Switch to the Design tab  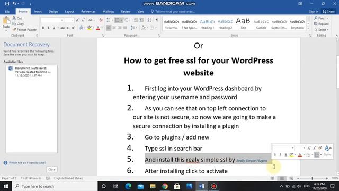click(53, 12)
